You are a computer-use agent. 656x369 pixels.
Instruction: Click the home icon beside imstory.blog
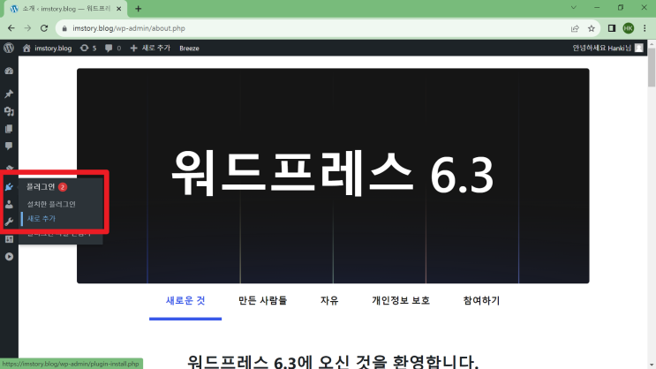[x=26, y=49]
